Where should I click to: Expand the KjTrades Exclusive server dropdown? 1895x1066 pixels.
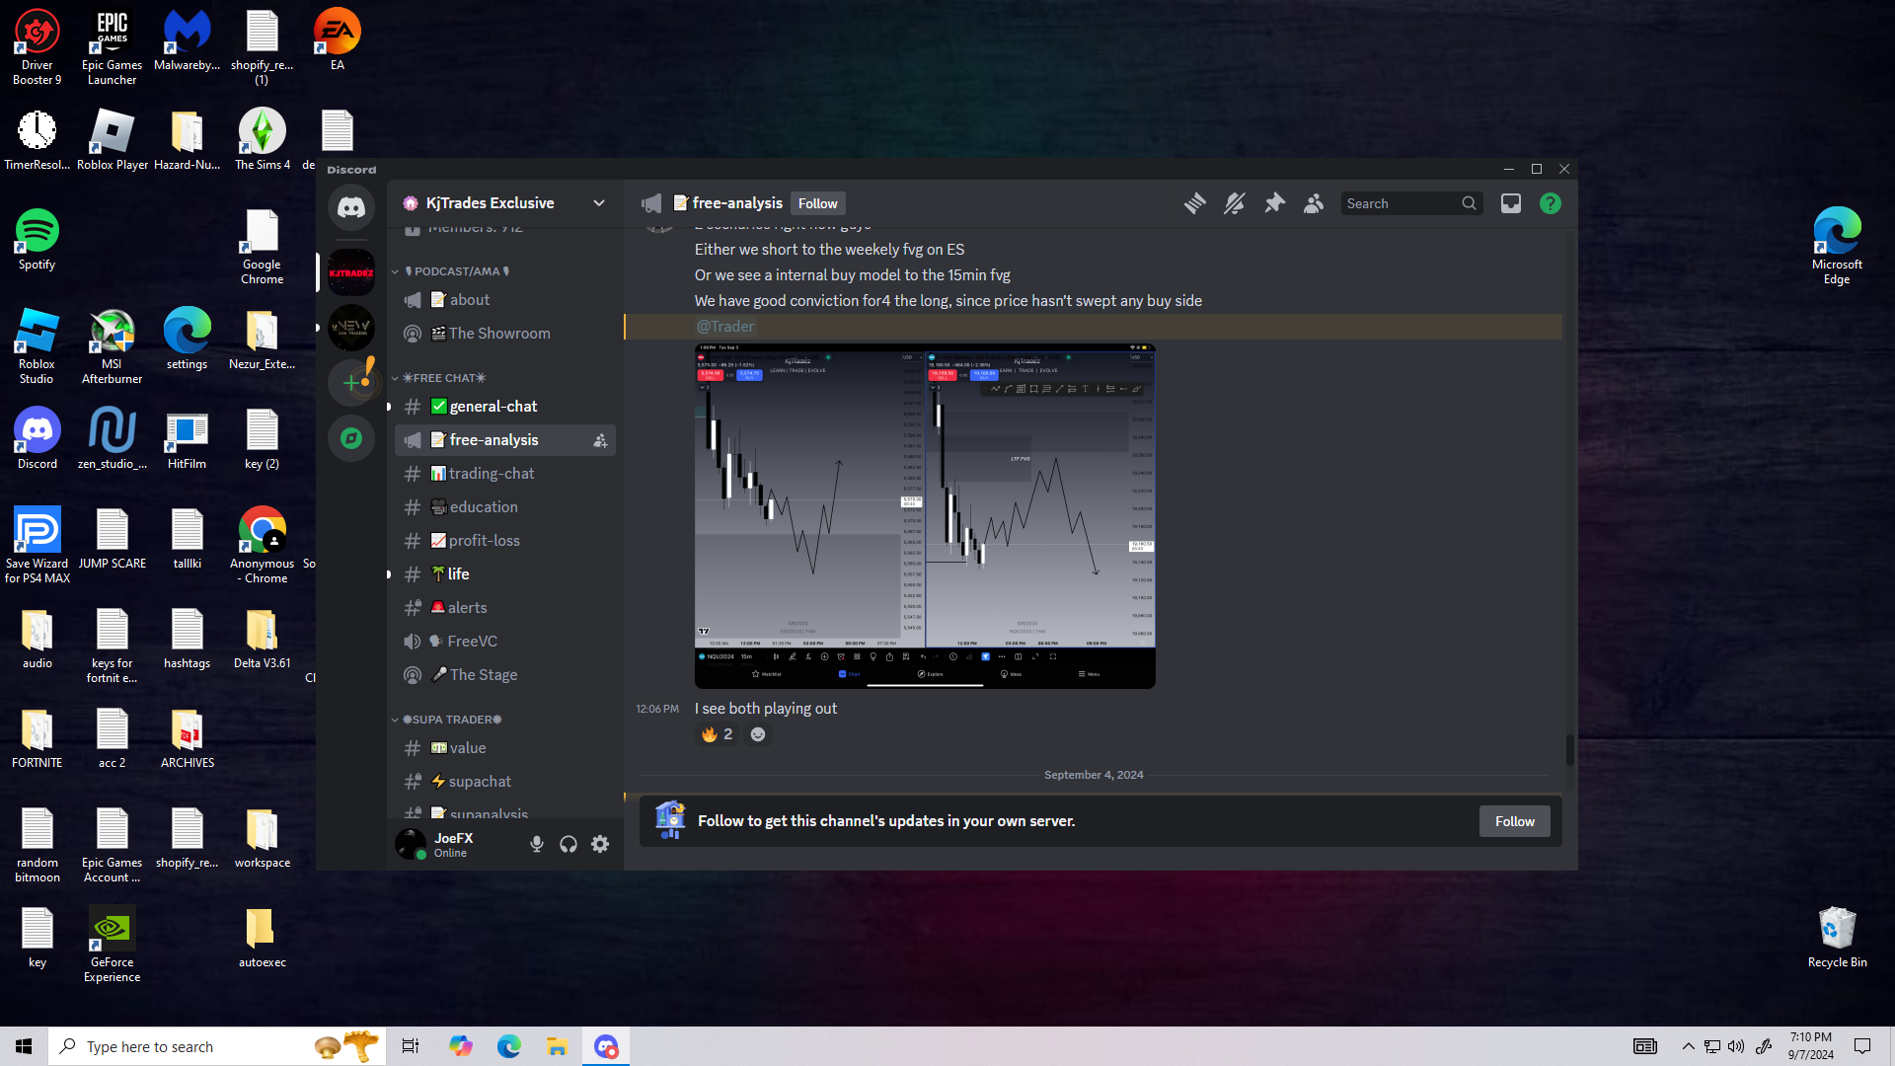(598, 203)
